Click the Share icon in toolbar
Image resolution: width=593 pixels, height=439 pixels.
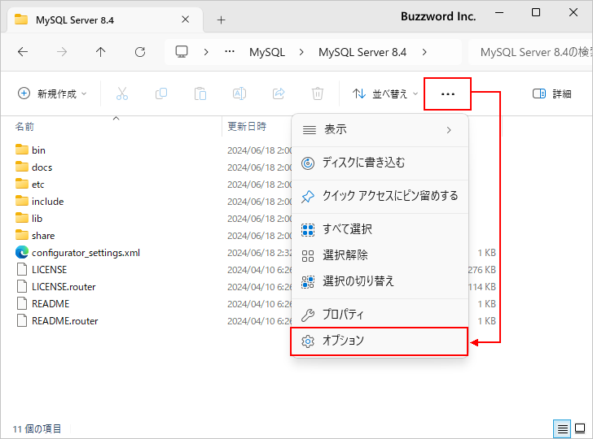tap(279, 93)
